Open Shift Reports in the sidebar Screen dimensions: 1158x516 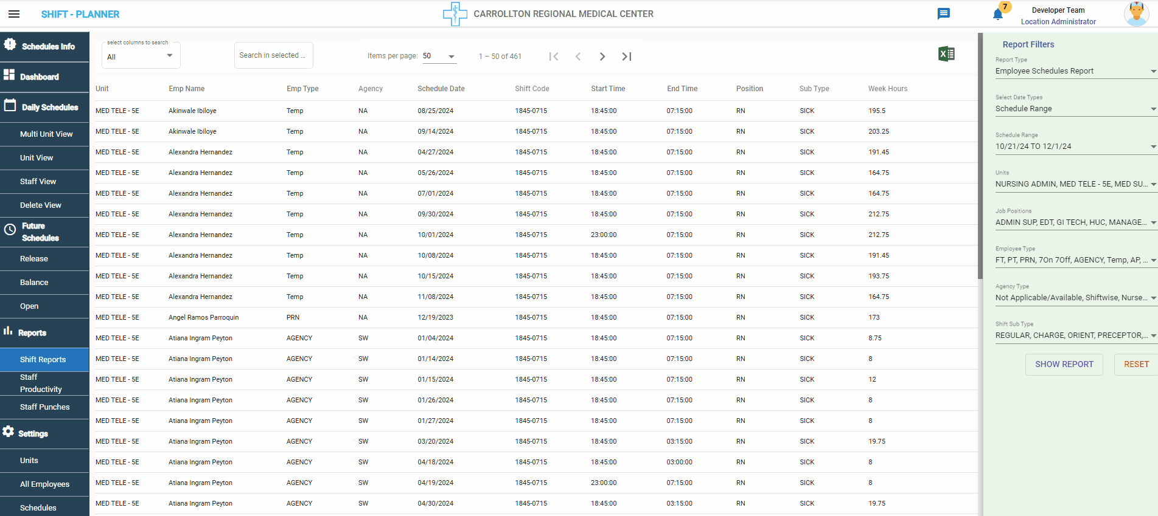(x=43, y=360)
